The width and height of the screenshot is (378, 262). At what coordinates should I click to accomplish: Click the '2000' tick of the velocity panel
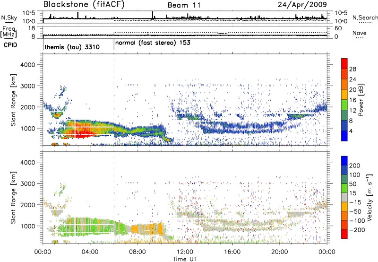click(x=27, y=205)
